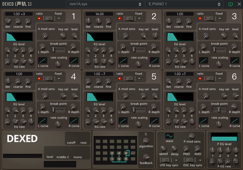Click the PMD knob
This screenshot has width=243, height=170.
click(x=186, y=148)
